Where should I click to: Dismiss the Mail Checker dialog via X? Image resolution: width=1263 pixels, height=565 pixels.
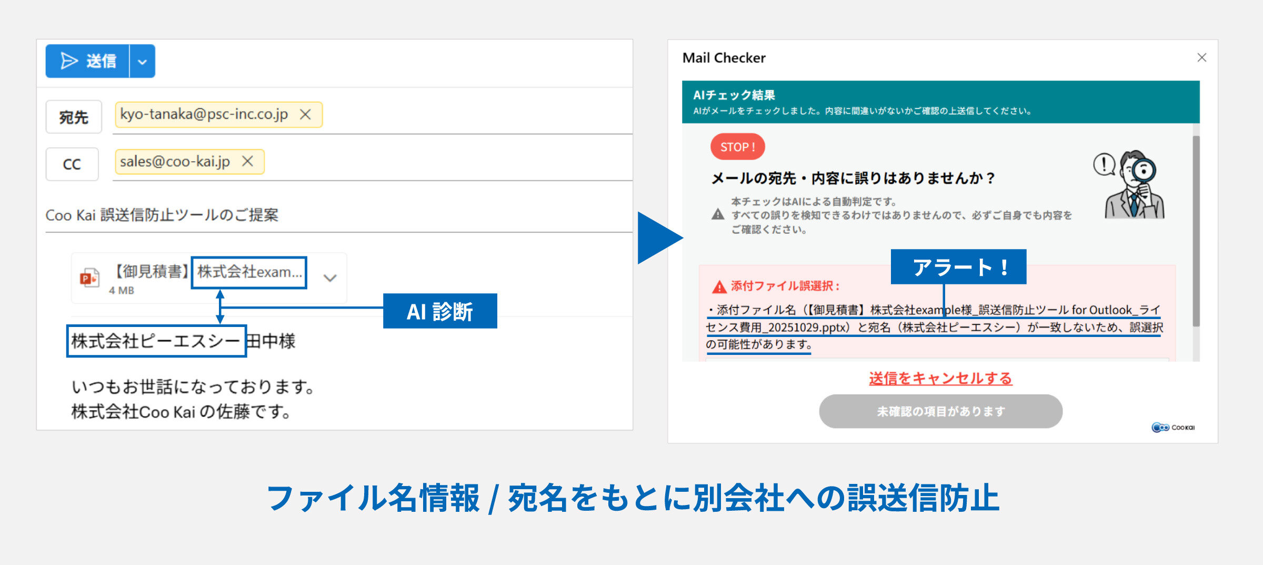coord(1201,58)
